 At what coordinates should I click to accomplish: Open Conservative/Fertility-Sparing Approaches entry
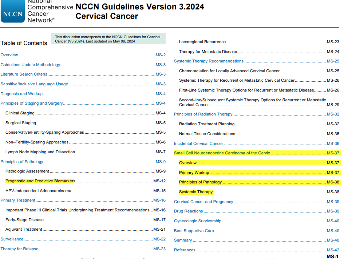(85, 133)
